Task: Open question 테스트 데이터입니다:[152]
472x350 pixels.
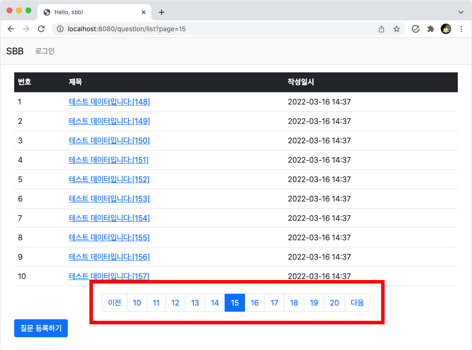Action: 109,179
